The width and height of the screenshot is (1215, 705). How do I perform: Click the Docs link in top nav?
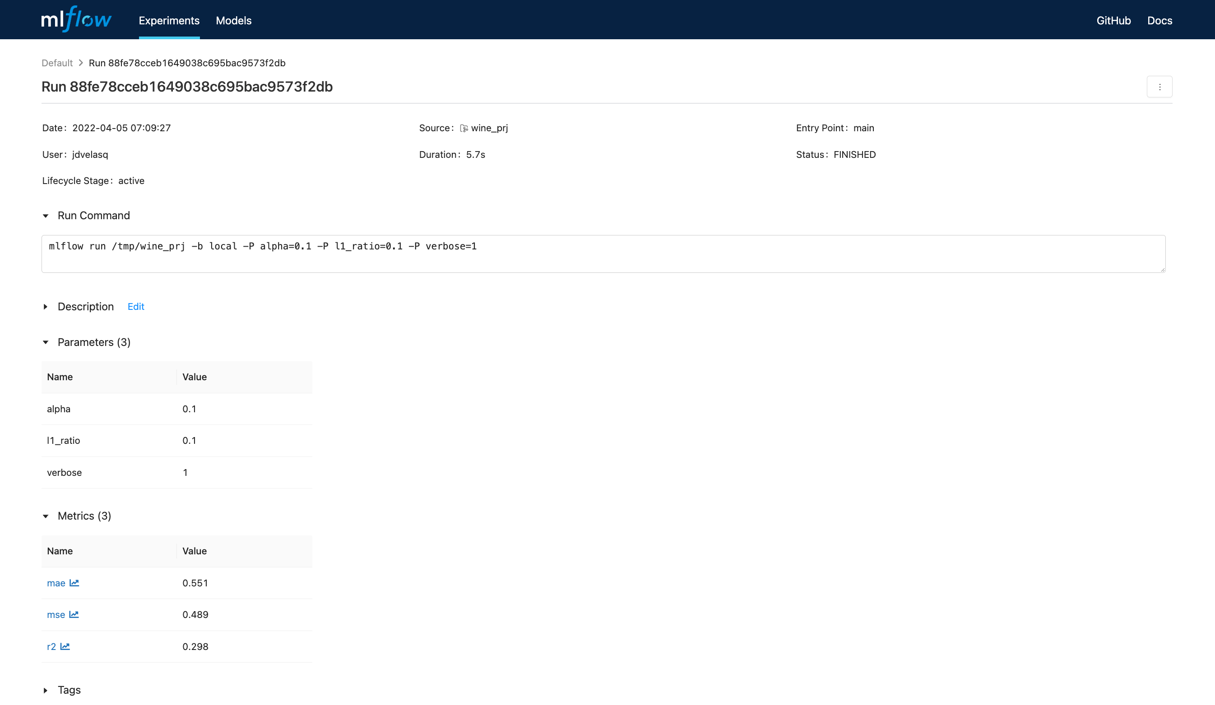pyautogui.click(x=1159, y=20)
